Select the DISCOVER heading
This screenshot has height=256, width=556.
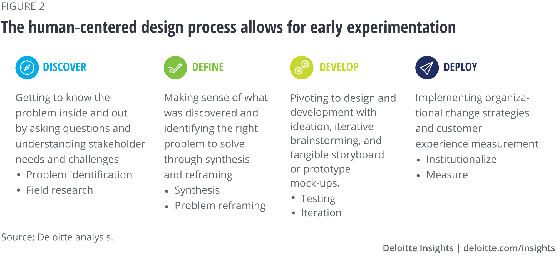pyautogui.click(x=64, y=67)
